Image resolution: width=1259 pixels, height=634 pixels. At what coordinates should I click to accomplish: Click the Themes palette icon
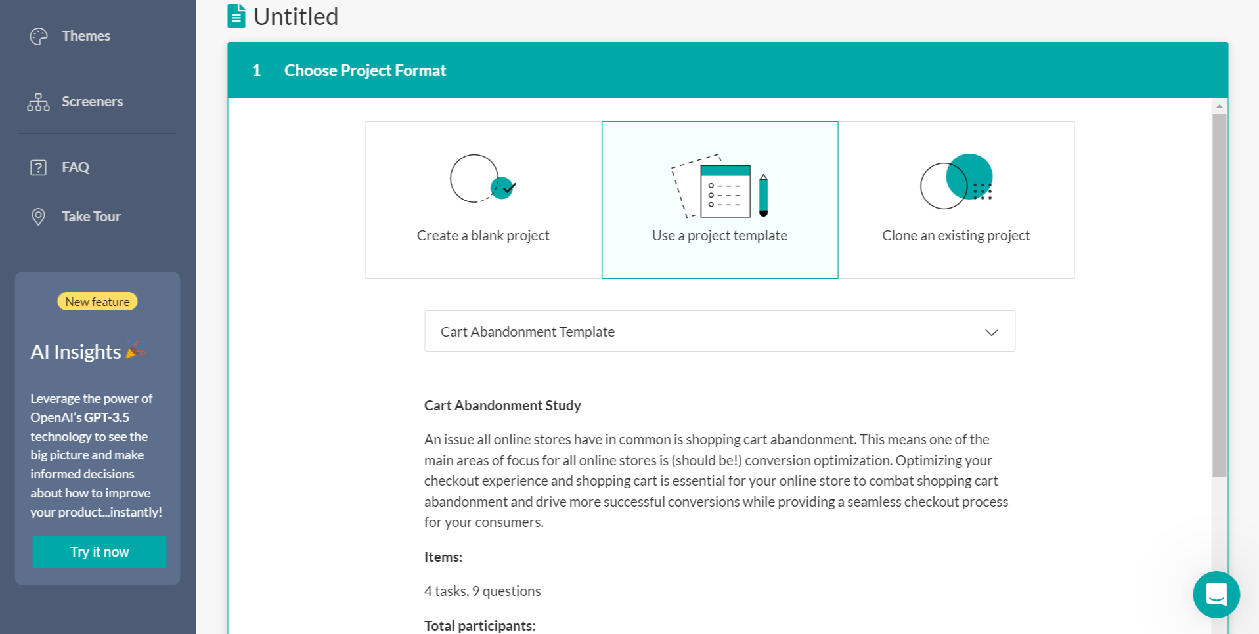coord(39,36)
